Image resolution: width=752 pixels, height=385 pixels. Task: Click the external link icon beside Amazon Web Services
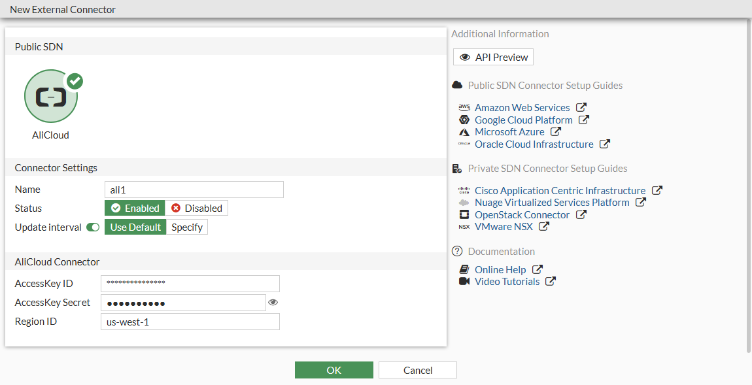pos(581,107)
